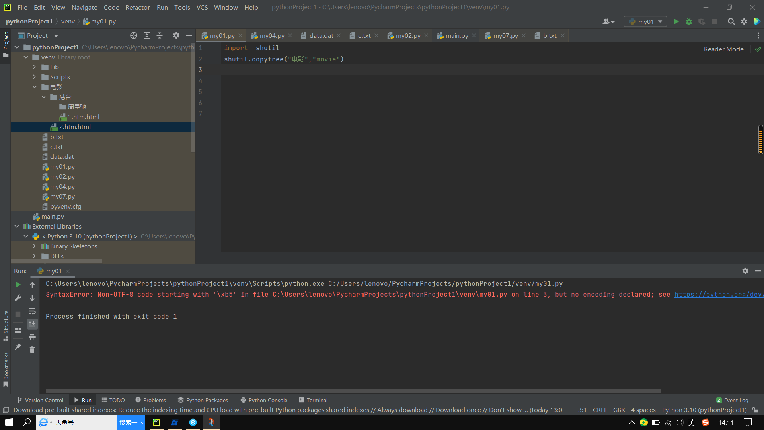The width and height of the screenshot is (764, 430).
Task: Print the Run console output
Action: [32, 337]
